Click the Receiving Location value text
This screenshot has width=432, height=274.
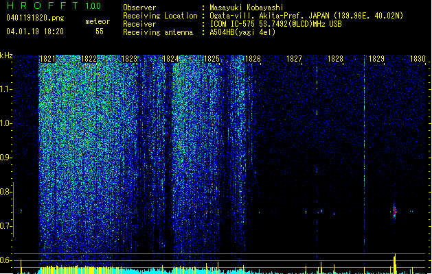(306, 16)
